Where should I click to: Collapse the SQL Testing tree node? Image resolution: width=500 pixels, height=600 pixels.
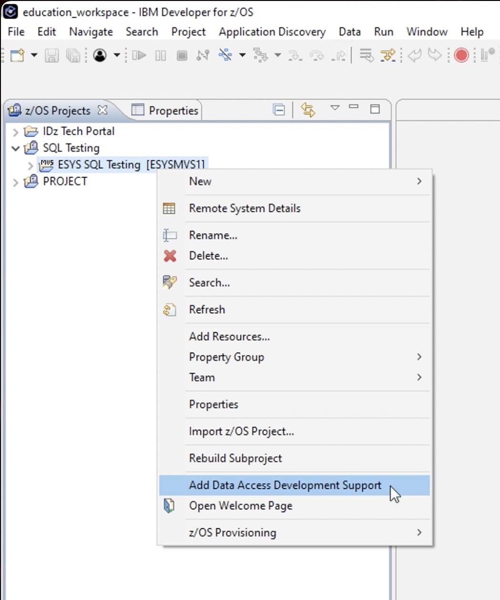click(15, 149)
